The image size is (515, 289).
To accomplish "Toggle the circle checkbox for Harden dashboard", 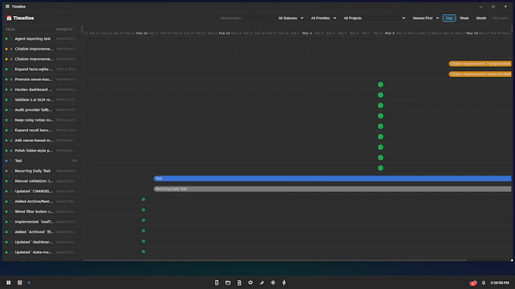I will pyautogui.click(x=11, y=89).
